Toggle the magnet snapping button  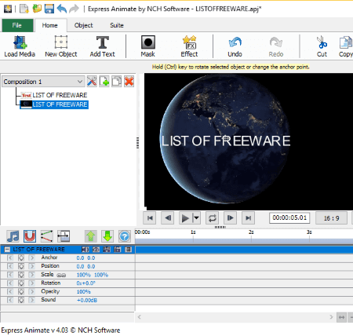(30, 236)
